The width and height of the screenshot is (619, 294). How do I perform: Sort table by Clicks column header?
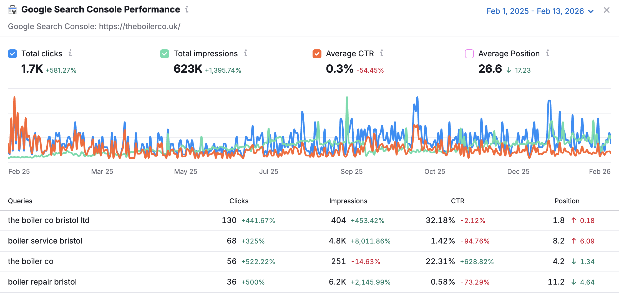pos(239,201)
